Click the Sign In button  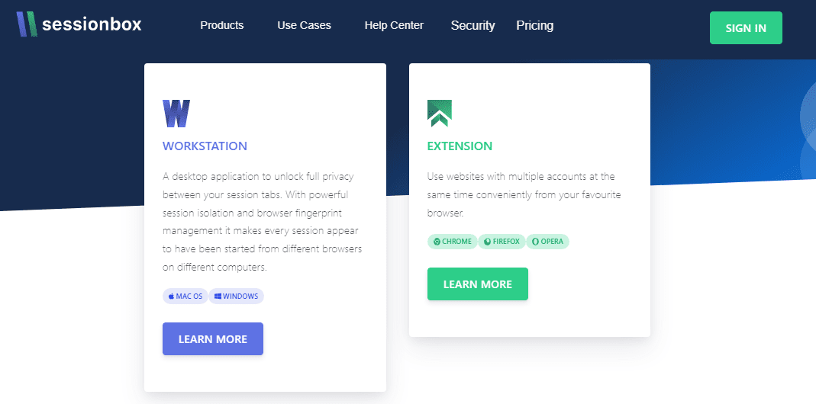(746, 28)
